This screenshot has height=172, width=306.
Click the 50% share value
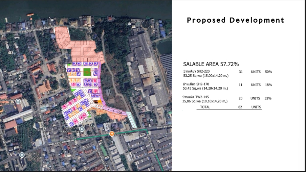coord(268,72)
